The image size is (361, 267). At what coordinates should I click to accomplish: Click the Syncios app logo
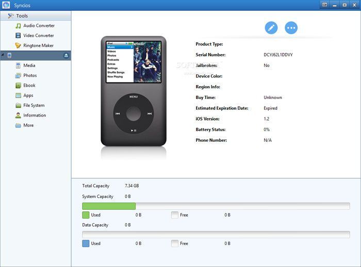pyautogui.click(x=6, y=5)
